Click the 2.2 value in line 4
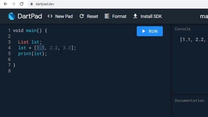208x117 pixels. pos(54,48)
